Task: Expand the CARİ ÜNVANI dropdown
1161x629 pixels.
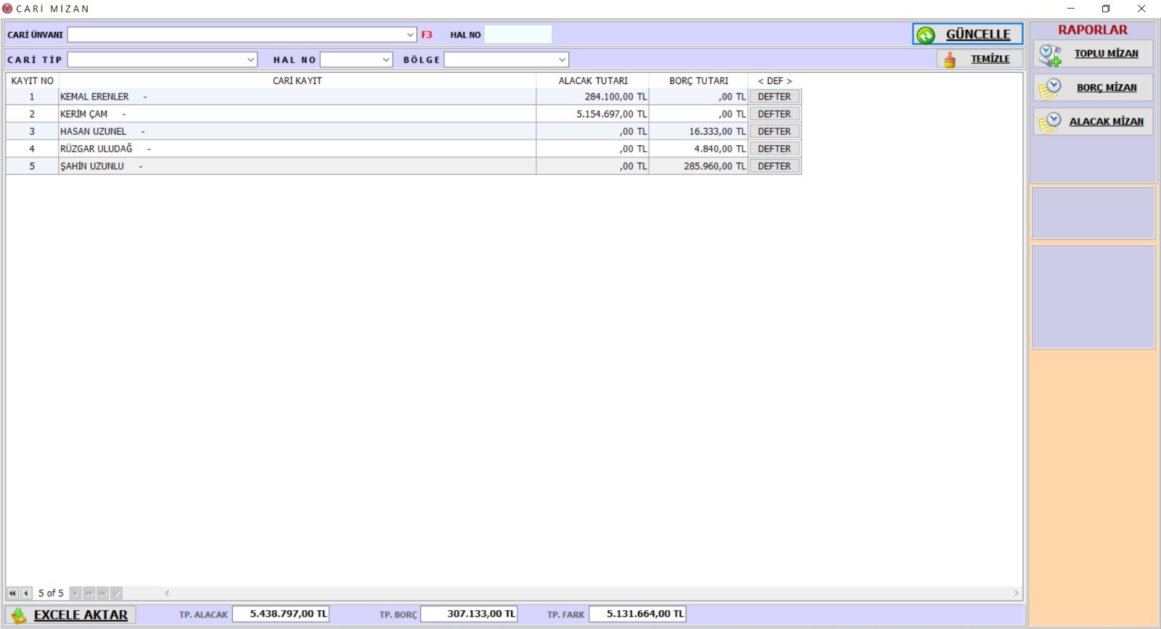Action: coord(410,35)
